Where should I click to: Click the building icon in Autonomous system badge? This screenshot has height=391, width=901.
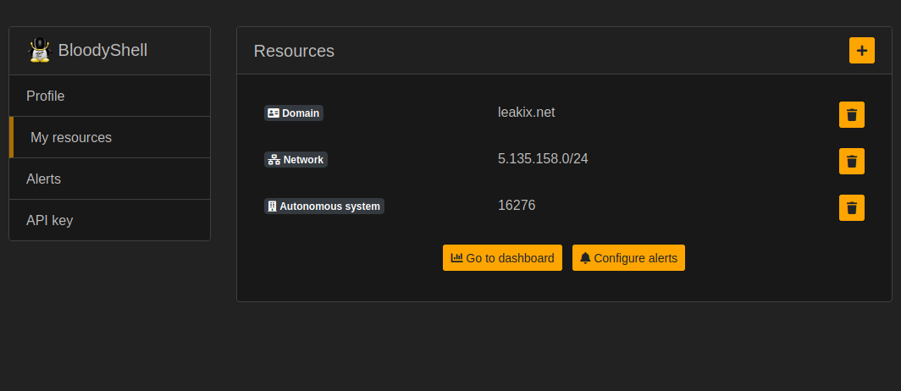pos(273,207)
